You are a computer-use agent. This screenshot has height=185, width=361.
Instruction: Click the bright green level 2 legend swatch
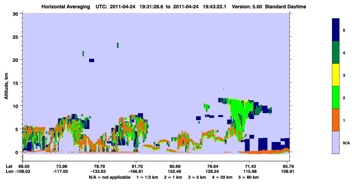[336, 97]
